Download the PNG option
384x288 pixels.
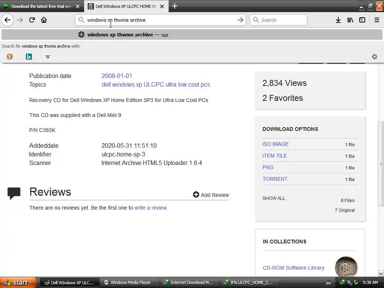268,167
